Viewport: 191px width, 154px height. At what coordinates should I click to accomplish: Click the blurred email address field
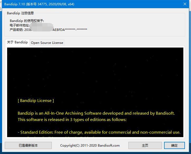click(41, 25)
